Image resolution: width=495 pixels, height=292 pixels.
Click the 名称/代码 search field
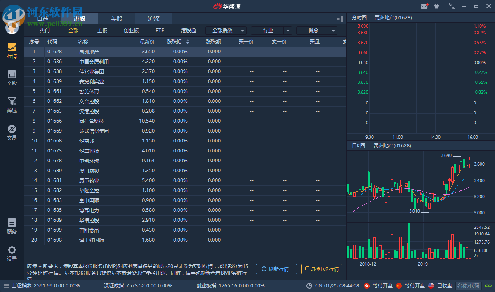tap(469, 285)
